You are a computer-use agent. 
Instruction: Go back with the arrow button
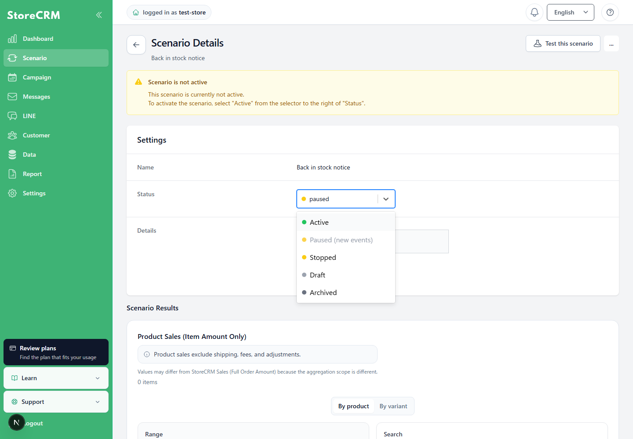pos(136,45)
